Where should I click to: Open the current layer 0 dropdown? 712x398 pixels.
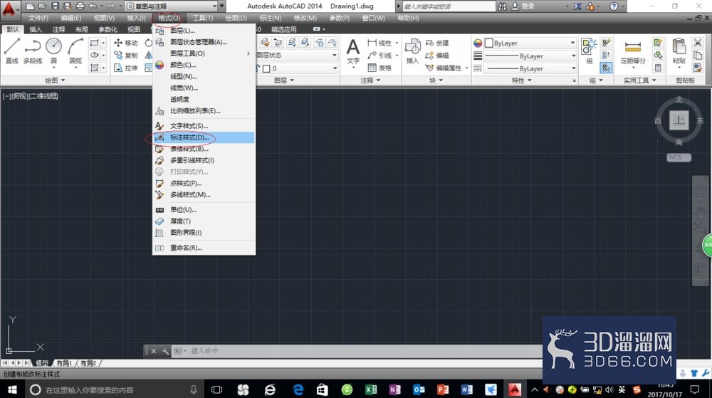pos(301,68)
